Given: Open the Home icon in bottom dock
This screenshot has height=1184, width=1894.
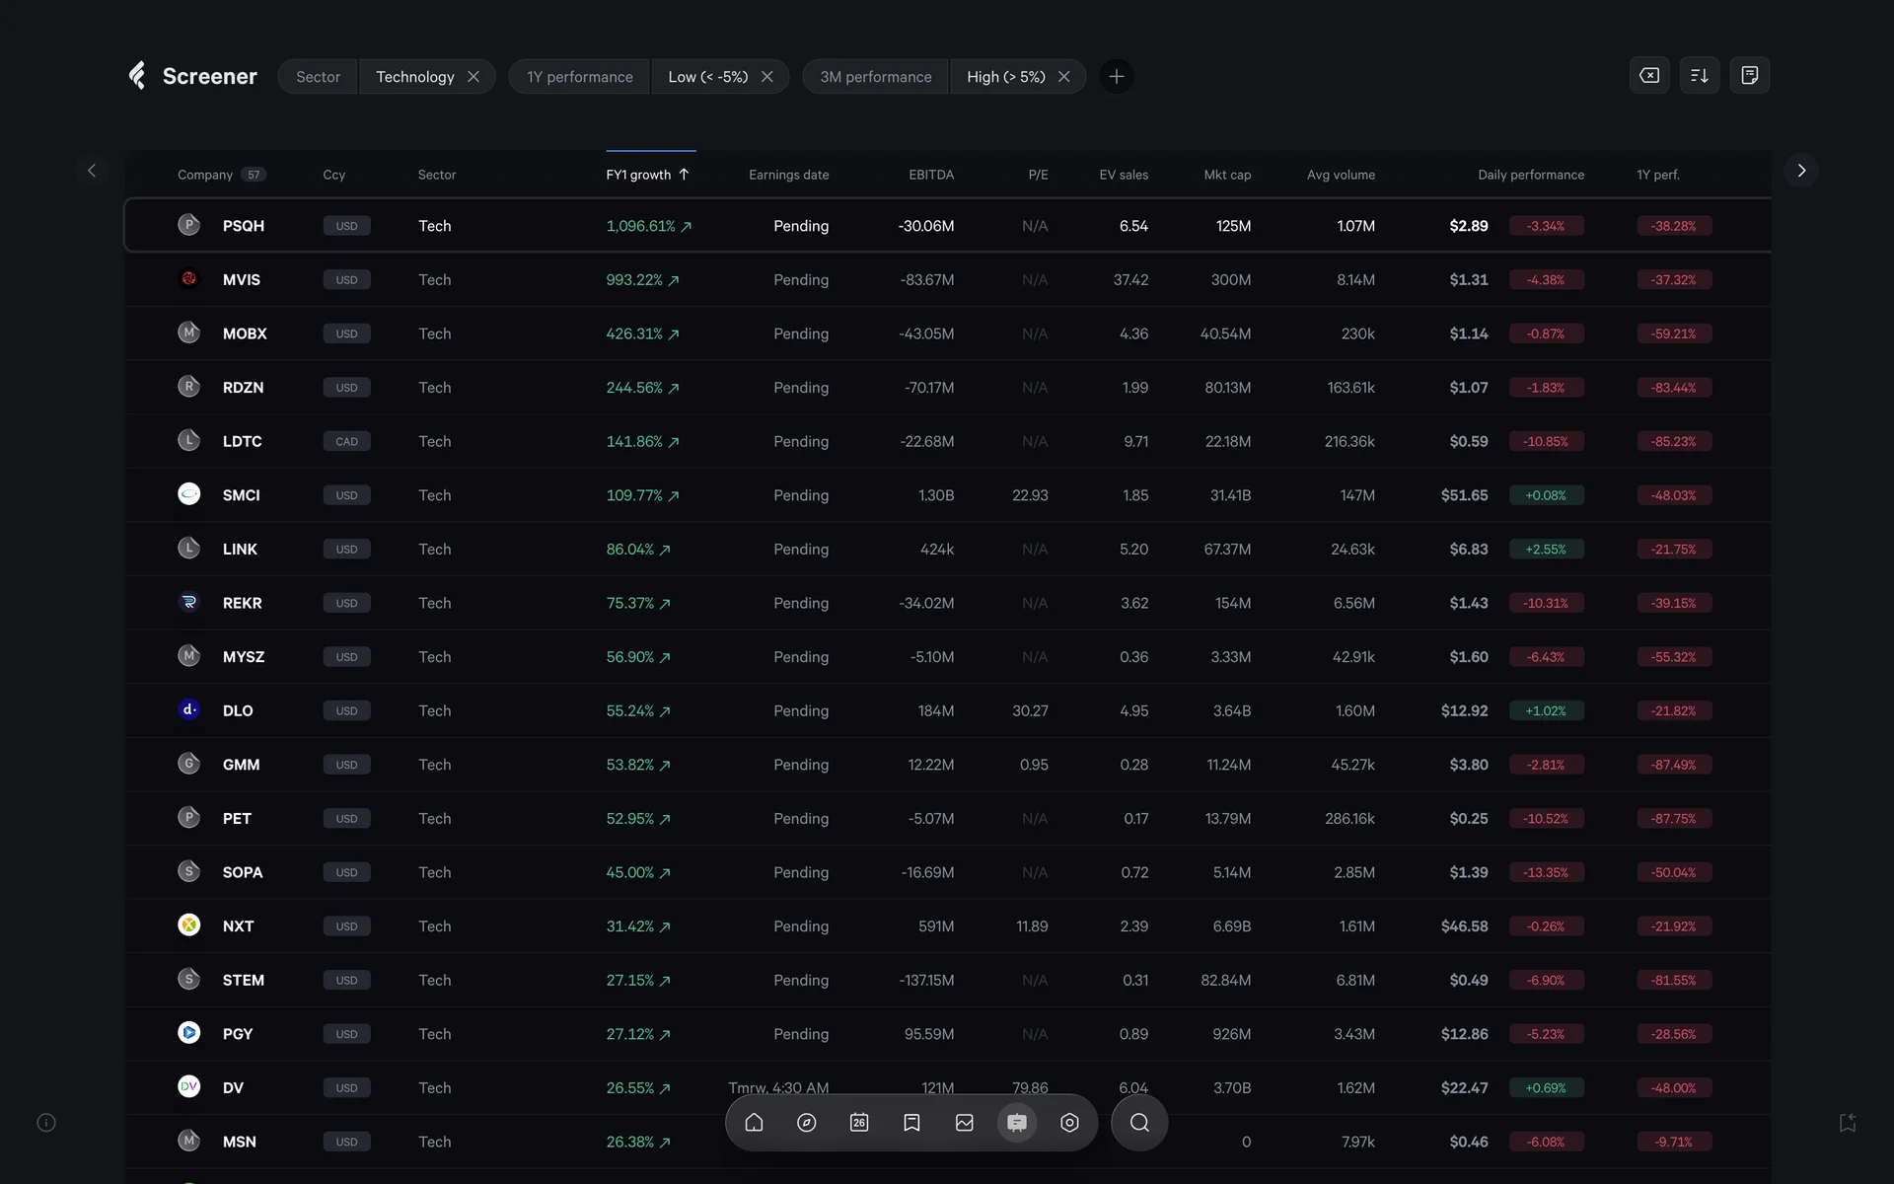Looking at the screenshot, I should 754,1123.
